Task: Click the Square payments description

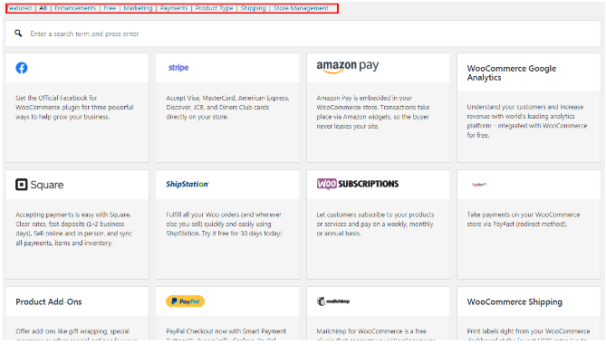Action: coord(73,228)
